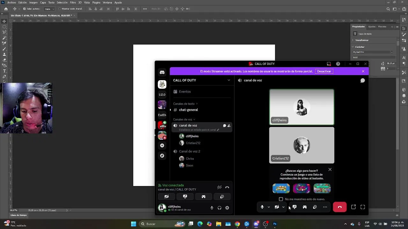Open Discord help question mark icon
408x229 pixels.
(338, 64)
